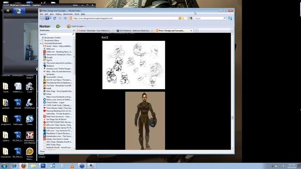This screenshot has width=301, height=169.
Task: Open the ROTTEN TOMATOES bookmark
Action: click(57, 122)
